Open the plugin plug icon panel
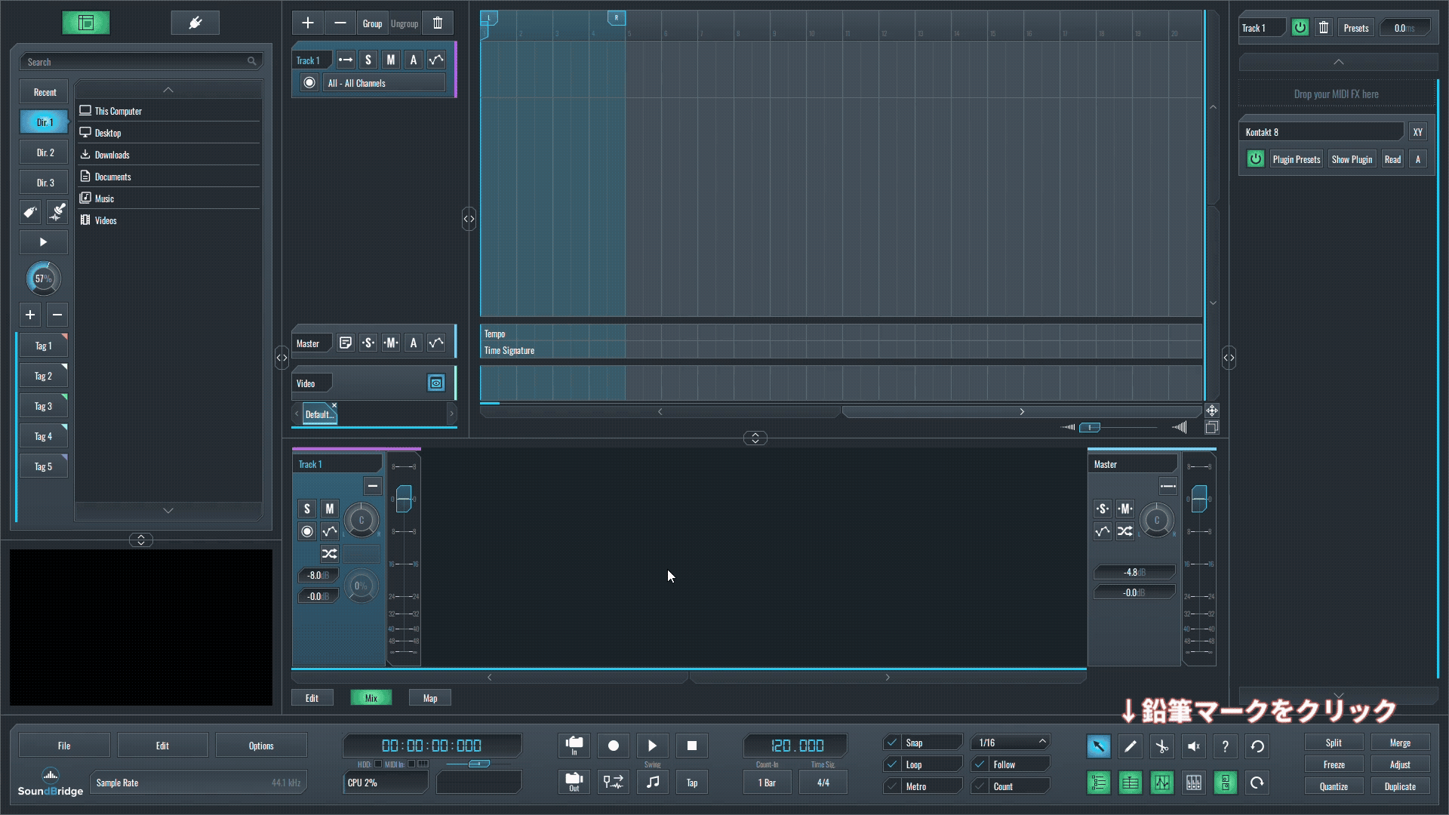 (x=195, y=23)
